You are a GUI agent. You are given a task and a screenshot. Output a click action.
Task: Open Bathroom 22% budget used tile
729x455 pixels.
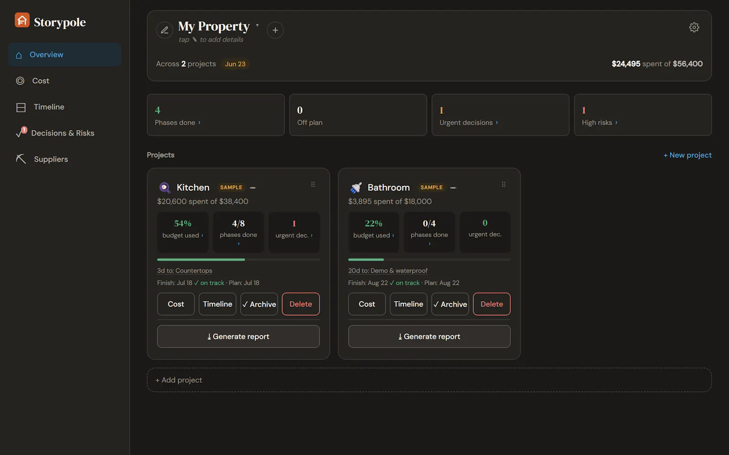point(374,232)
